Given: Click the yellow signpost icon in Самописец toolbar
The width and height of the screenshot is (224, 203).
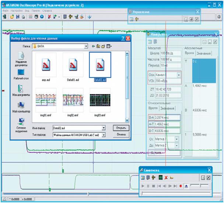Looking at the screenshot, I should click(x=154, y=178).
